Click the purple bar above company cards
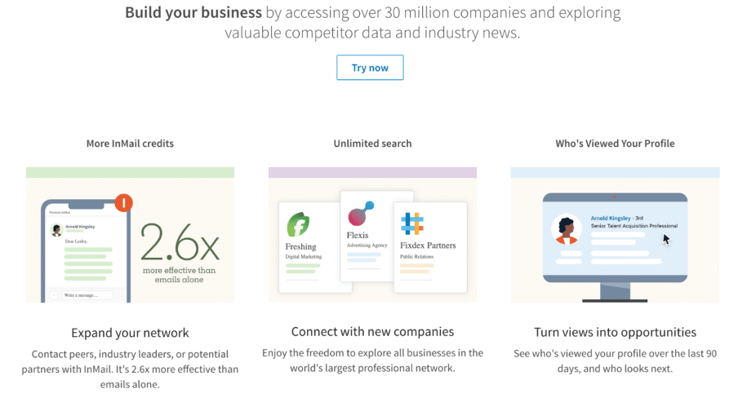738x398 pixels. pos(372,172)
